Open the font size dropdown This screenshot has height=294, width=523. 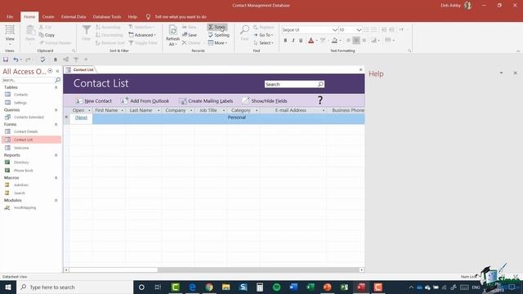point(359,30)
